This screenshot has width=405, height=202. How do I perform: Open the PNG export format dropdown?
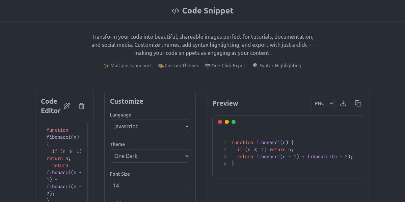click(322, 103)
